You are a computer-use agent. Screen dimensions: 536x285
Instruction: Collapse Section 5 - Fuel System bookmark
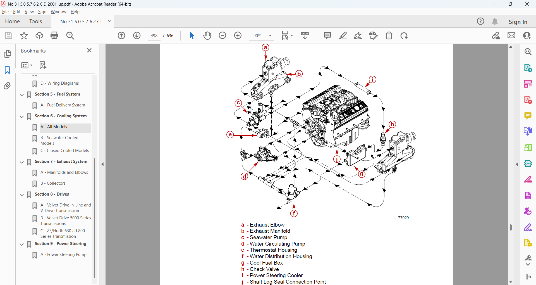[22, 95]
